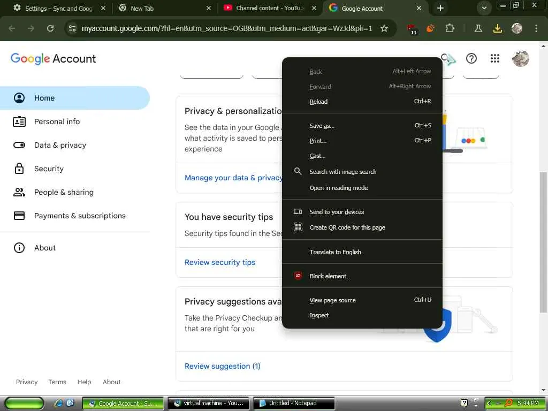Close the Settings Sync and Google tab

pyautogui.click(x=103, y=8)
